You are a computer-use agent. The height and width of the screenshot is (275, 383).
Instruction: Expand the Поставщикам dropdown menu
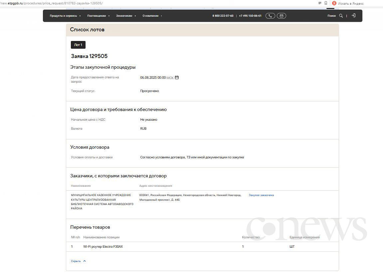coord(98,16)
